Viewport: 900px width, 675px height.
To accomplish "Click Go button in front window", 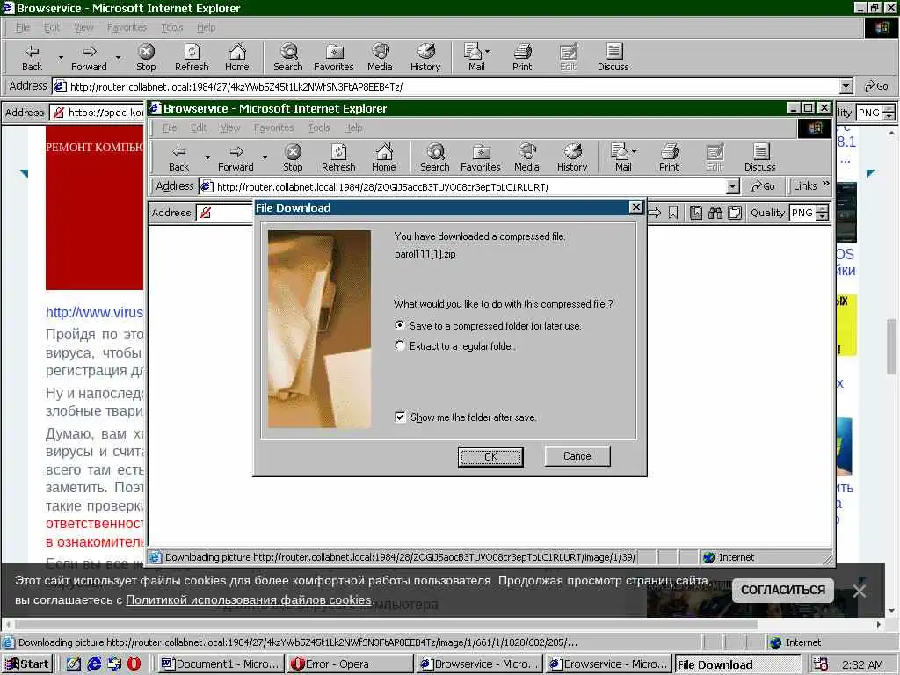I will (763, 186).
